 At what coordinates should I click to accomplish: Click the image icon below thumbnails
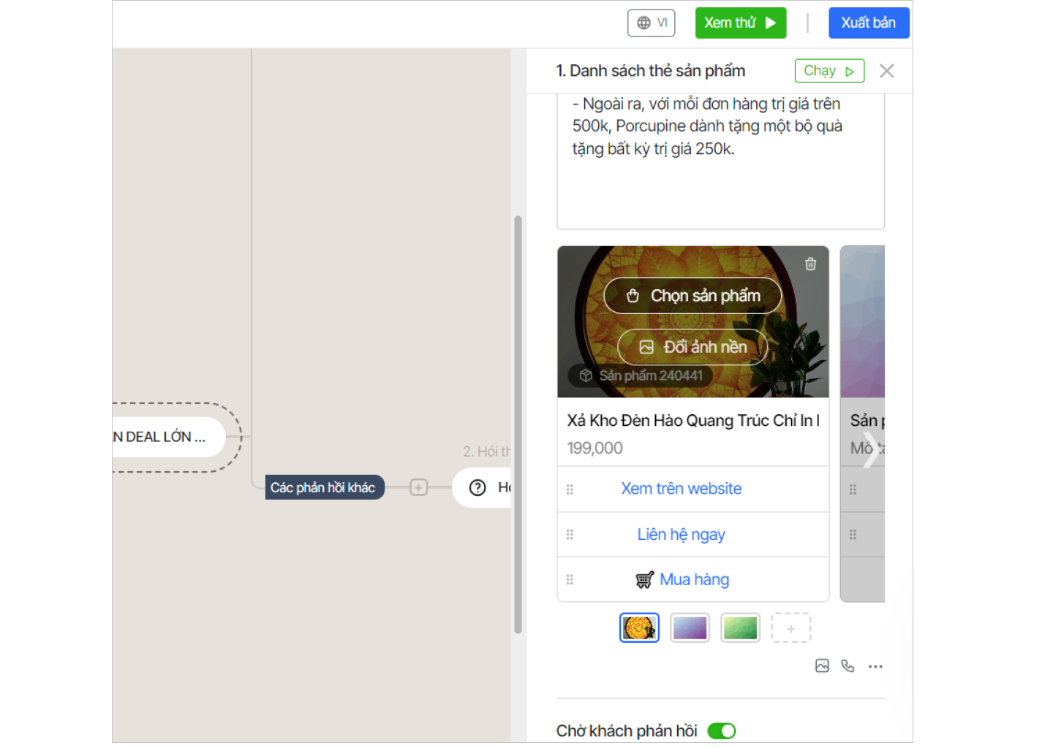coord(822,666)
